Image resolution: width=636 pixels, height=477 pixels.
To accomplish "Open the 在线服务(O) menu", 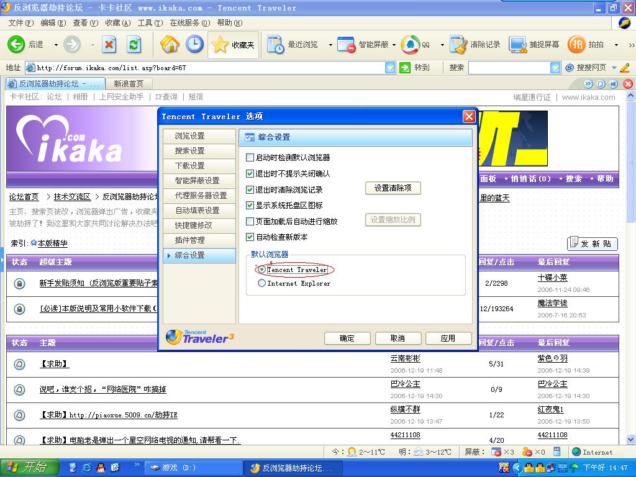I will (x=190, y=23).
